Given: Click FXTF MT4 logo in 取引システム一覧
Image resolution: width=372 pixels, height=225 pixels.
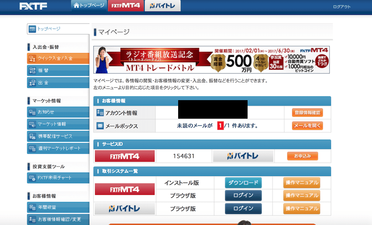Looking at the screenshot, I should click(125, 189).
